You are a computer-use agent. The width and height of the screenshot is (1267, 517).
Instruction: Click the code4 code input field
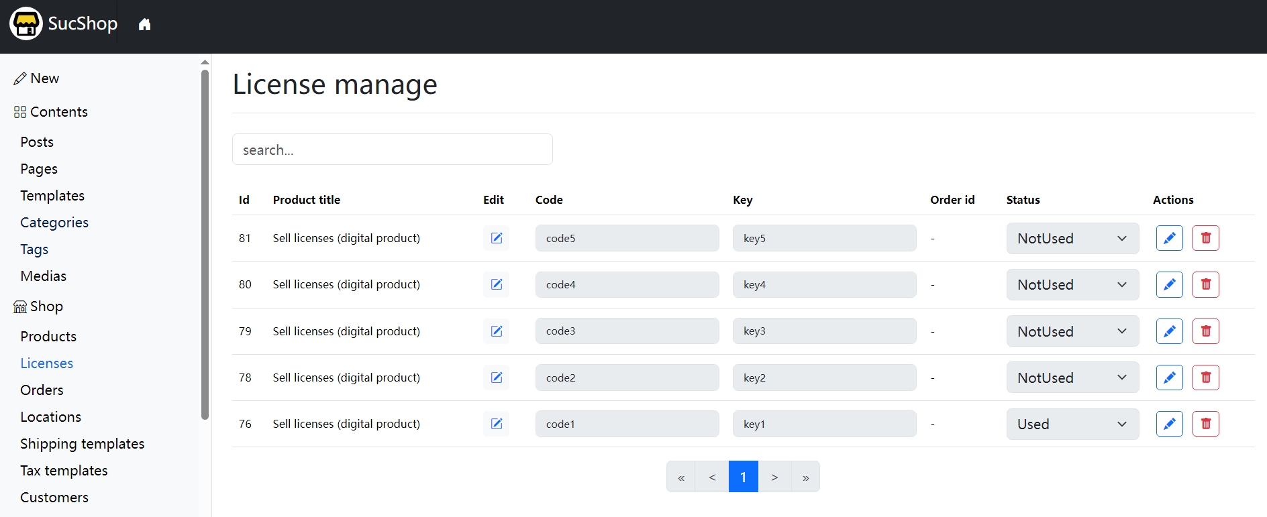click(627, 284)
